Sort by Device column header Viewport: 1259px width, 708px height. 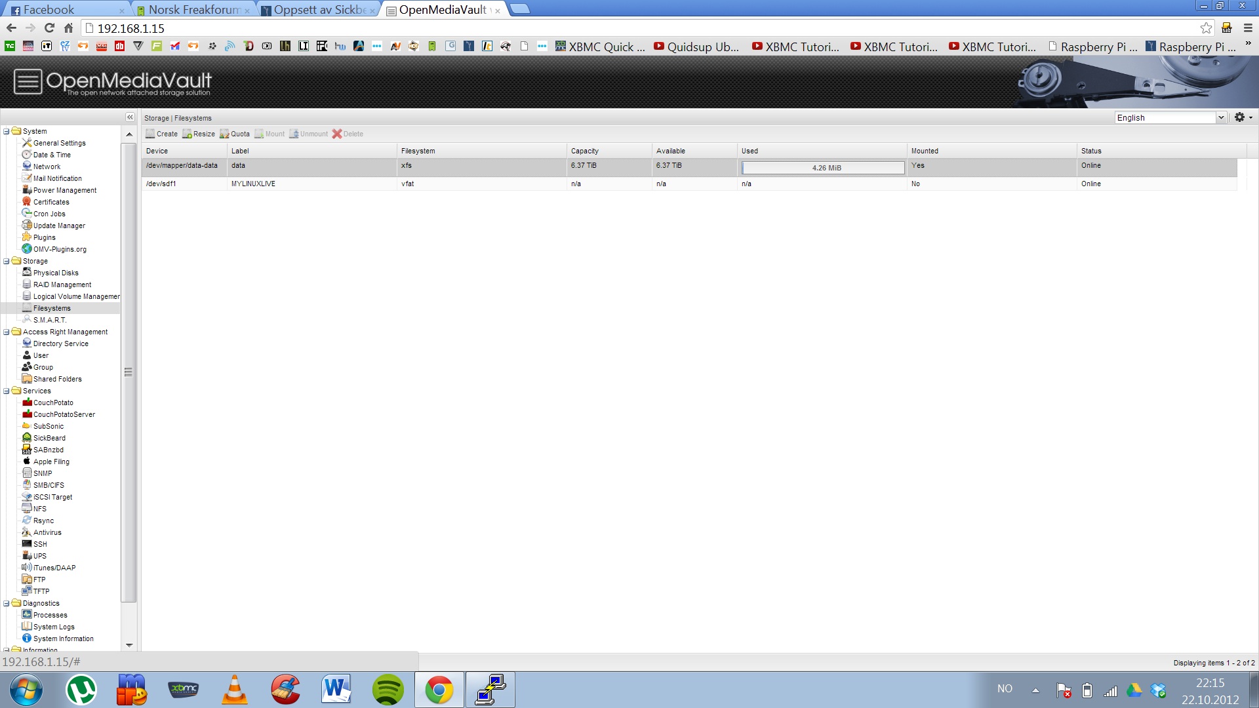click(x=184, y=151)
